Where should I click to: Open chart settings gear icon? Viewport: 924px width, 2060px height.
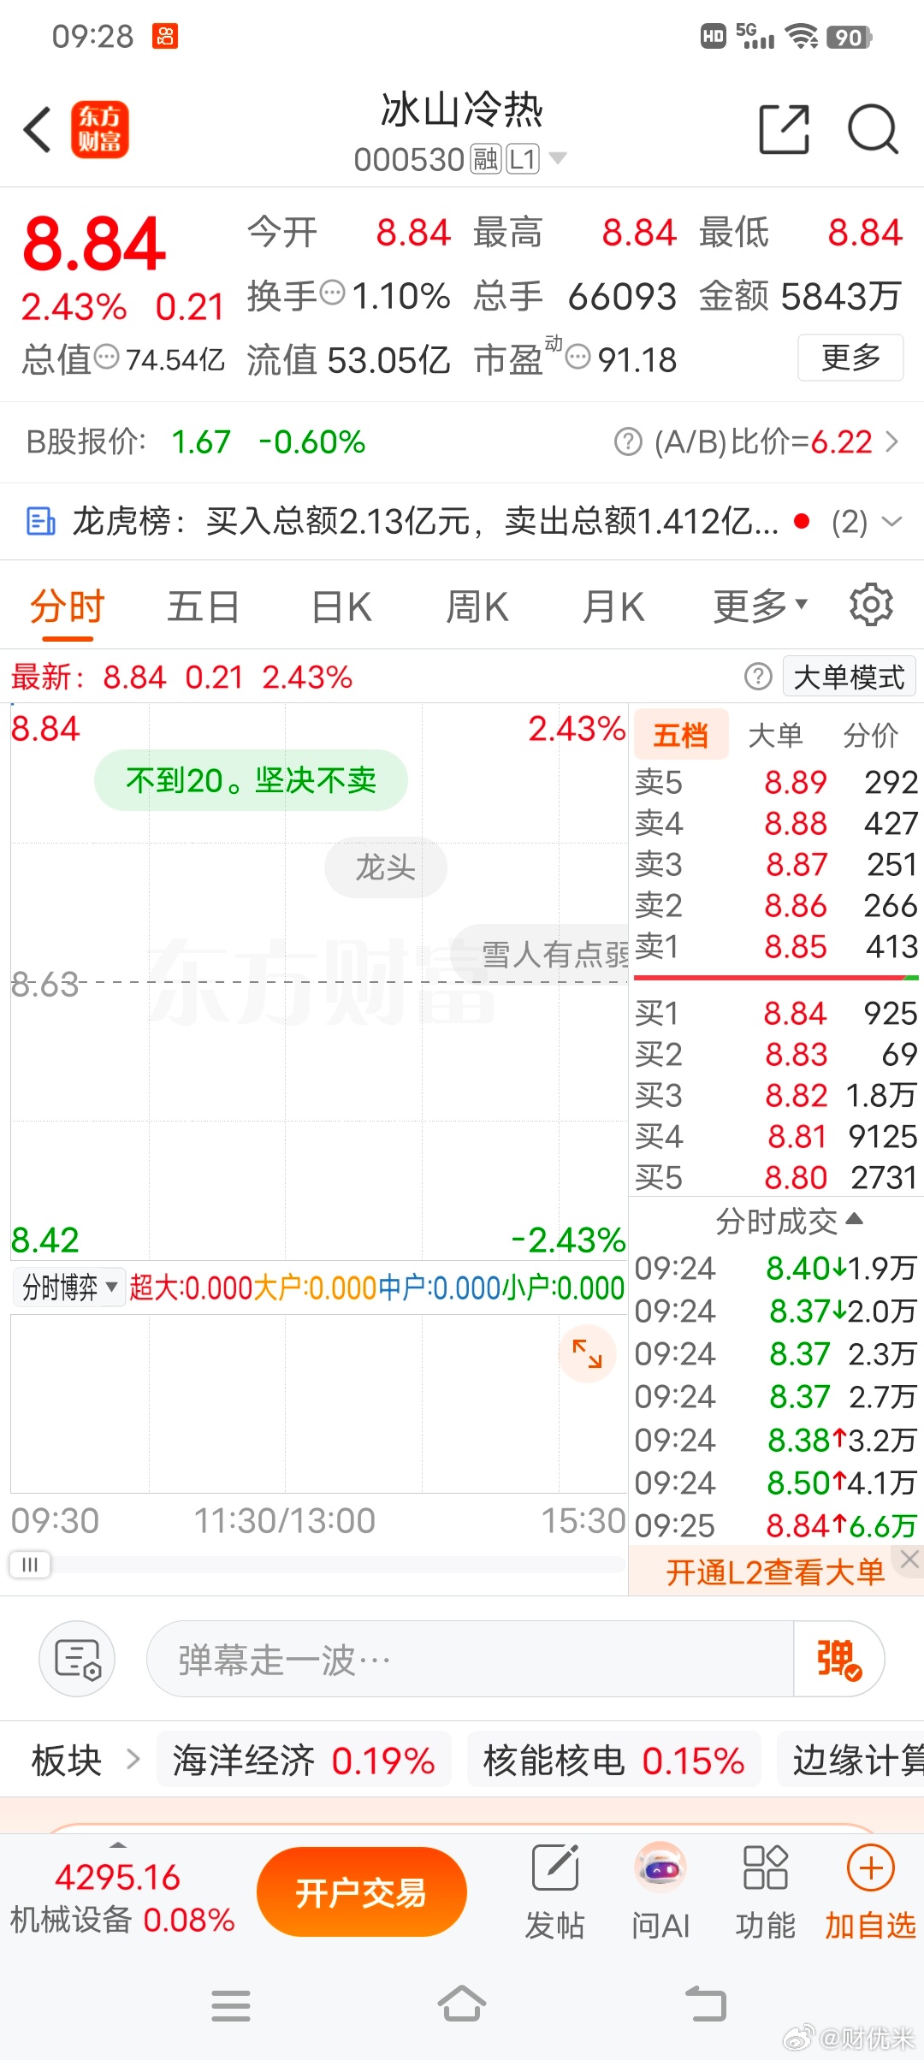[x=871, y=605]
